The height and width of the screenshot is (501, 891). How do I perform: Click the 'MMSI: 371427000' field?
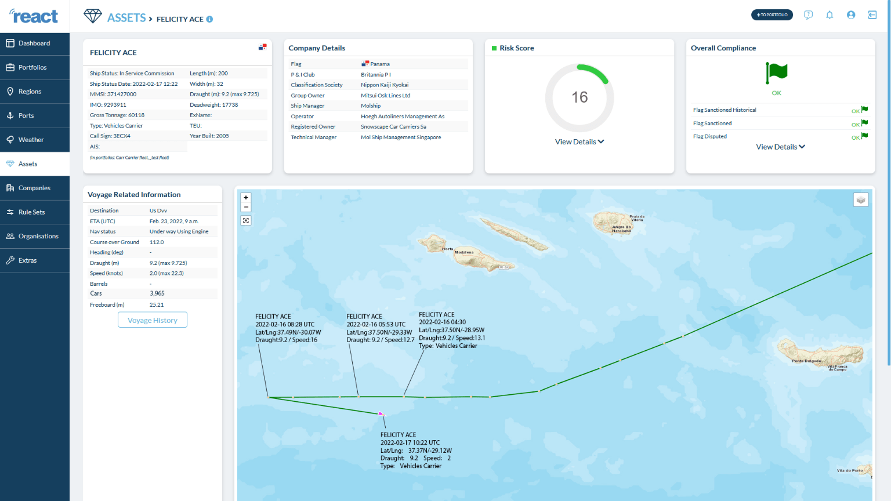pos(113,95)
